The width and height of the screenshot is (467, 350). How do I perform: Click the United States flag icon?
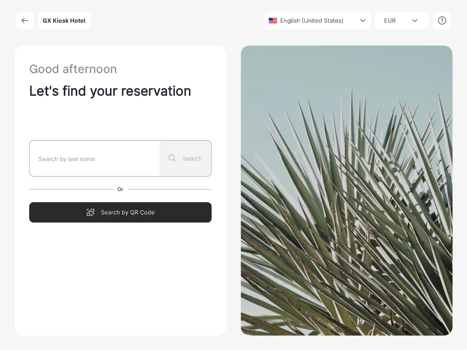point(273,21)
